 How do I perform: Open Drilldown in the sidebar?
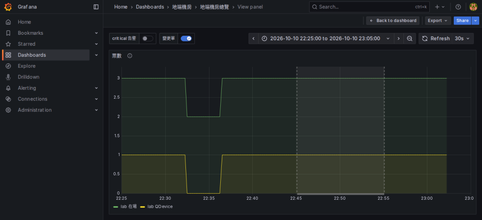[x=29, y=77]
